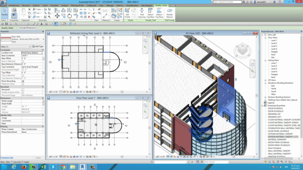Screen dimensions: 303x170
Task: Click the 3D view's vertical scrollbar
Action: tap(257, 95)
